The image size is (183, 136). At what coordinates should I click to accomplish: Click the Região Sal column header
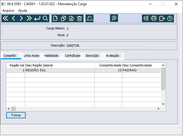click(x=15, y=65)
